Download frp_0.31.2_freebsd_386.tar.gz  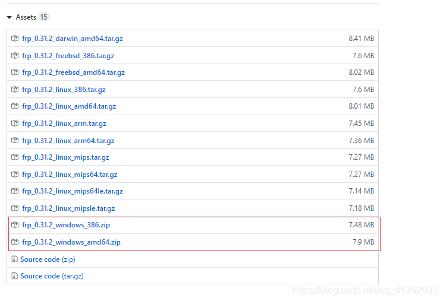click(x=68, y=56)
